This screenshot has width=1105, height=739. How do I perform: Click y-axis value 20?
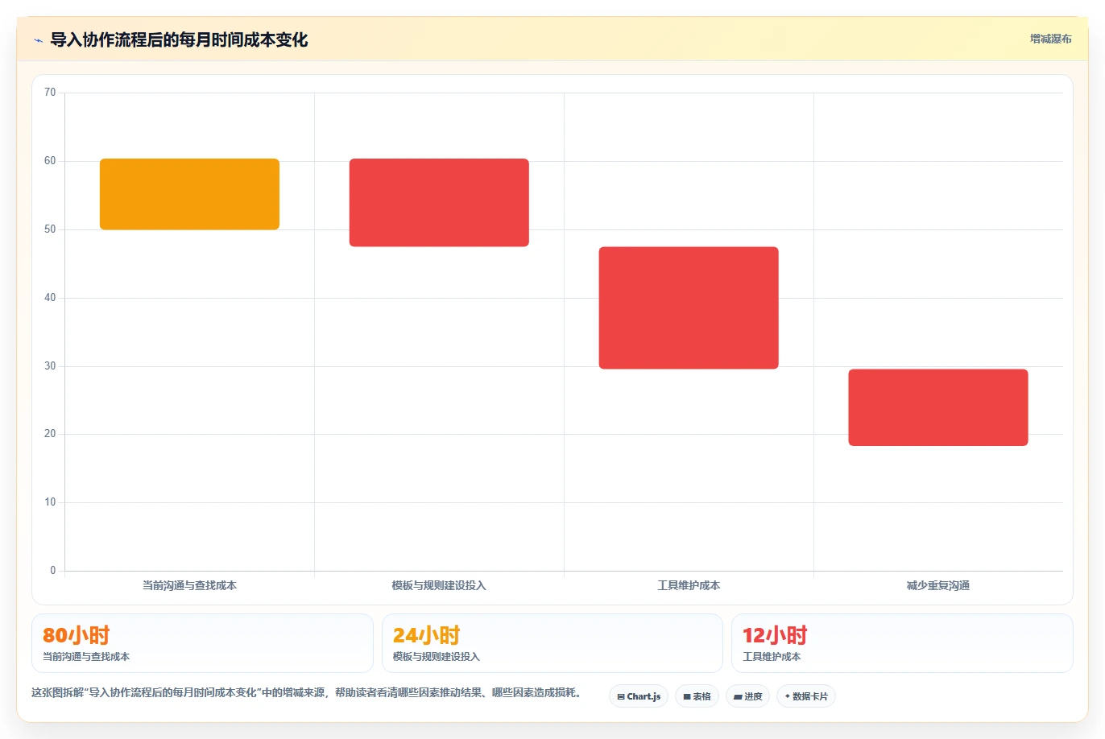click(50, 434)
